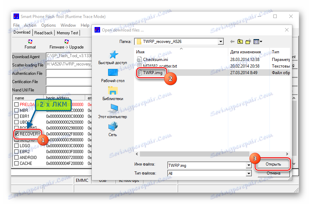Click the begin address column header

pos(64,98)
